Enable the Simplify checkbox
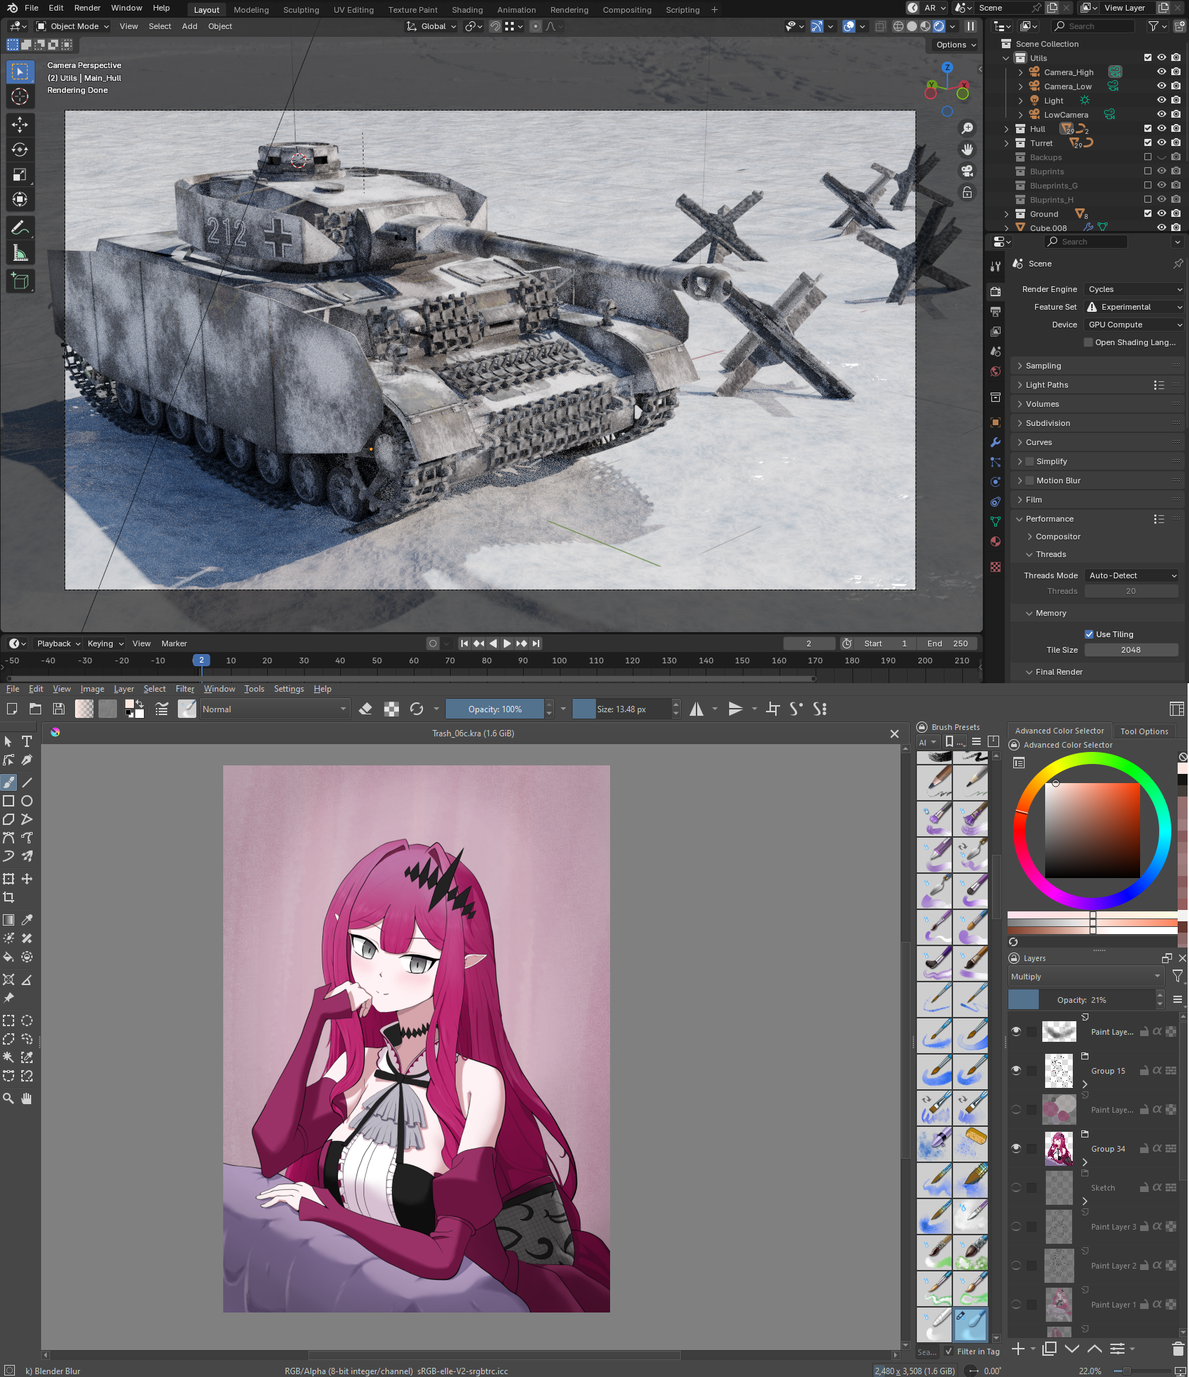Image resolution: width=1189 pixels, height=1377 pixels. pyautogui.click(x=1030, y=461)
